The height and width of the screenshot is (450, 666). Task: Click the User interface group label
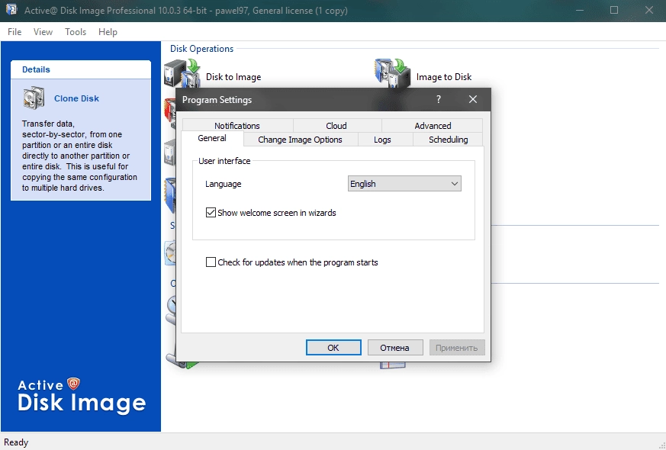(224, 161)
